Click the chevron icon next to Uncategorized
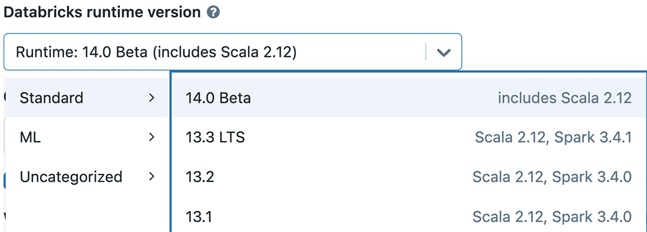 (152, 176)
